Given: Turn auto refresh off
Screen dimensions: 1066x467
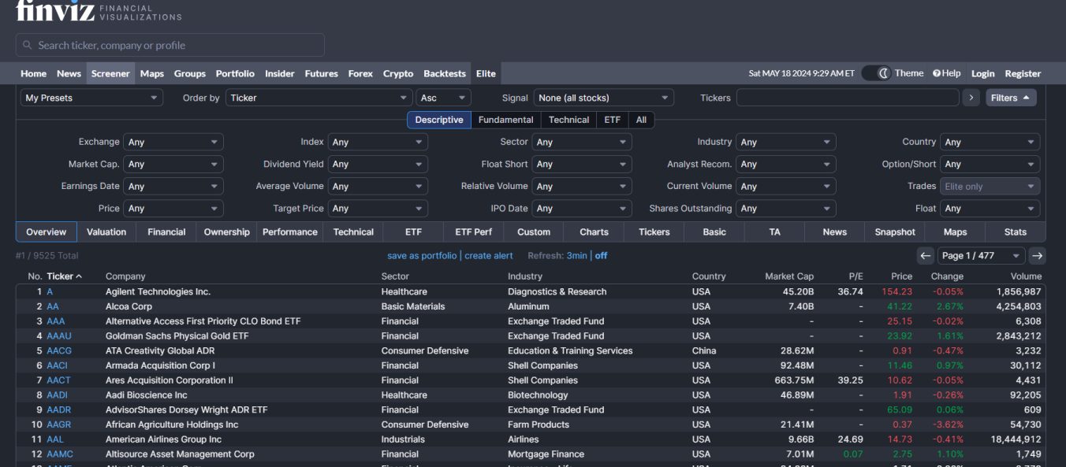Looking at the screenshot, I should click(x=601, y=255).
